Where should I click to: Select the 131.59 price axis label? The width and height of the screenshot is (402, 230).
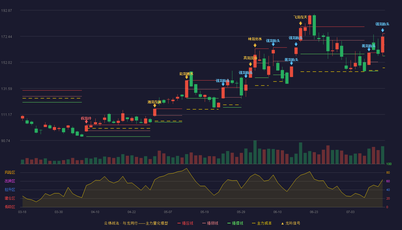6,89
